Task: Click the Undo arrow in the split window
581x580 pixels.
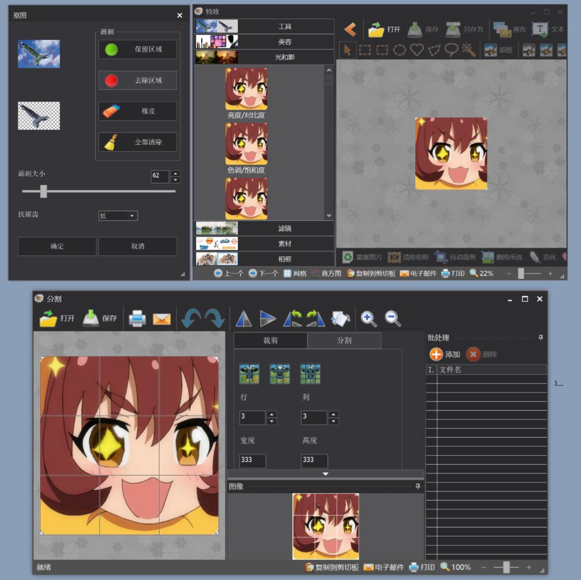Action: [191, 319]
